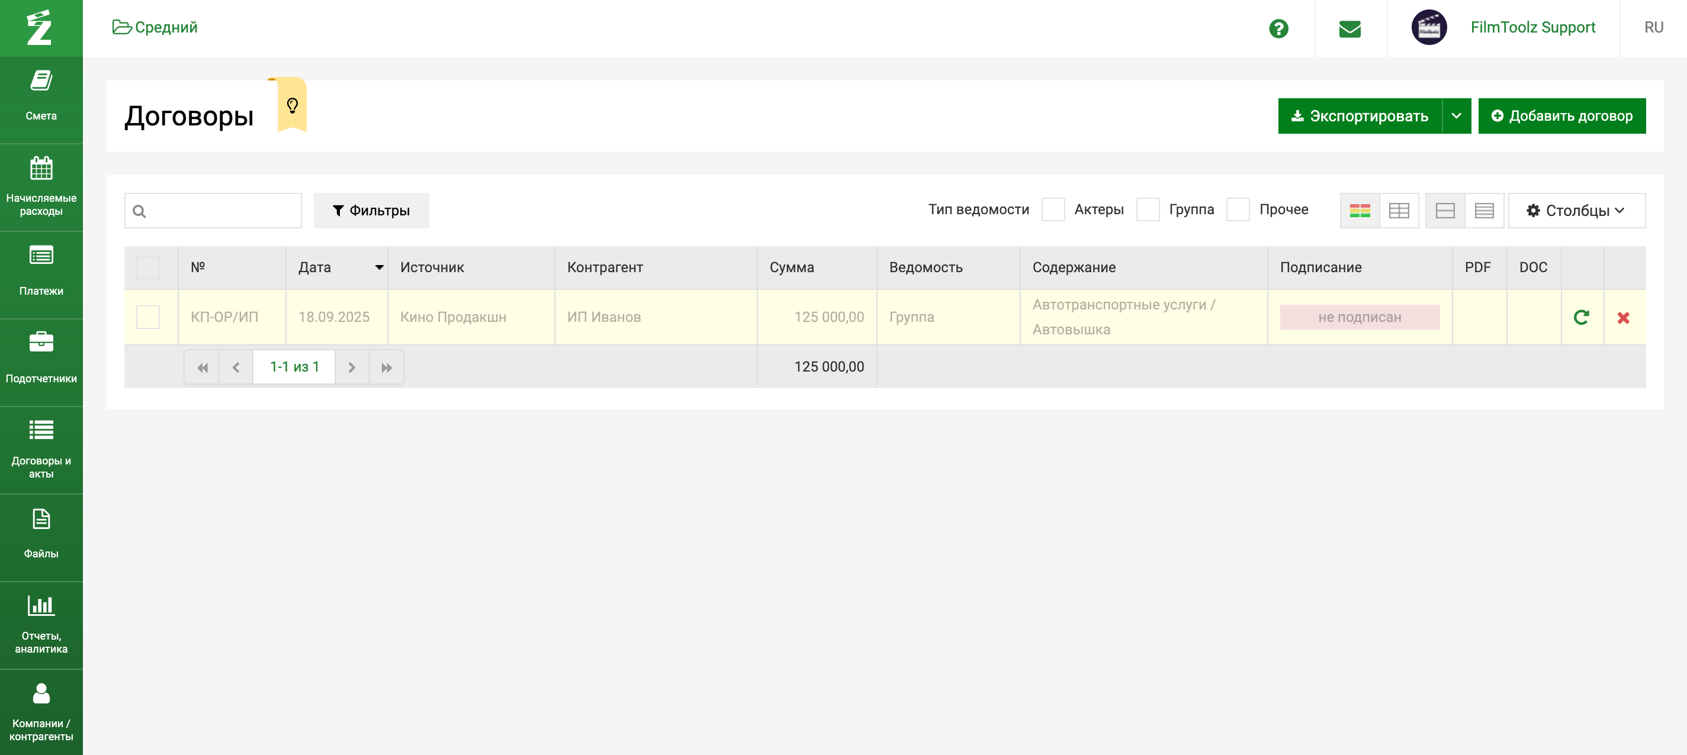Open the Столбцы columns dropdown
Image resolution: width=1687 pixels, height=755 pixels.
(x=1576, y=211)
